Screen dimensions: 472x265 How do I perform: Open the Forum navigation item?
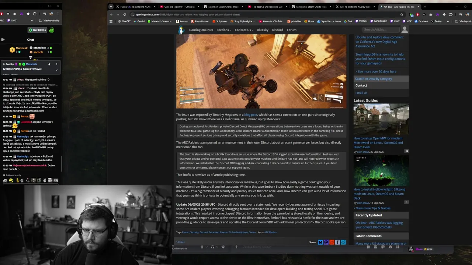[x=292, y=30]
